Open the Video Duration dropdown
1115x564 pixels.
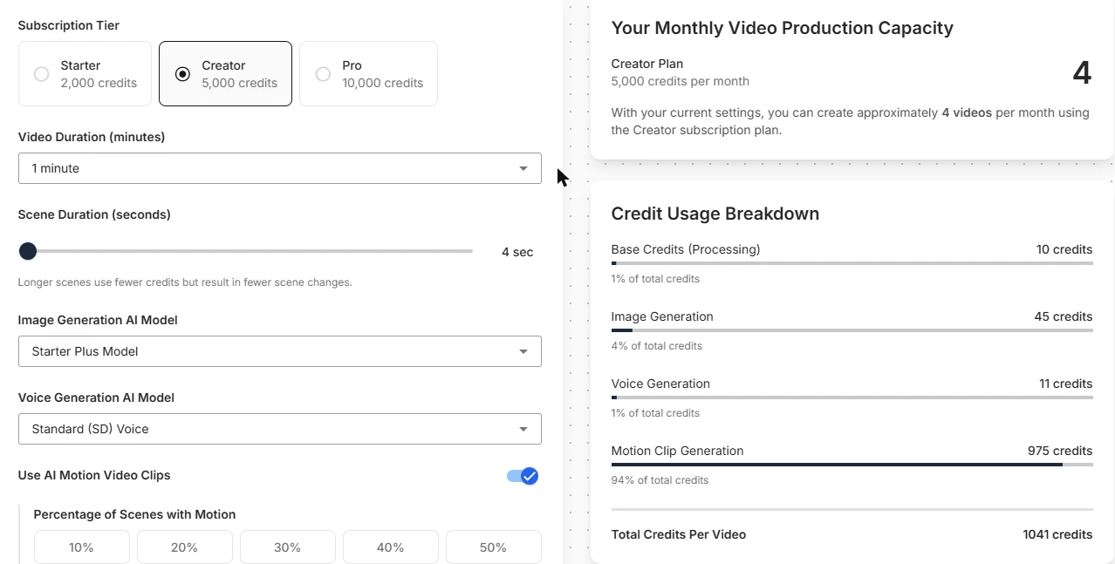click(x=279, y=168)
